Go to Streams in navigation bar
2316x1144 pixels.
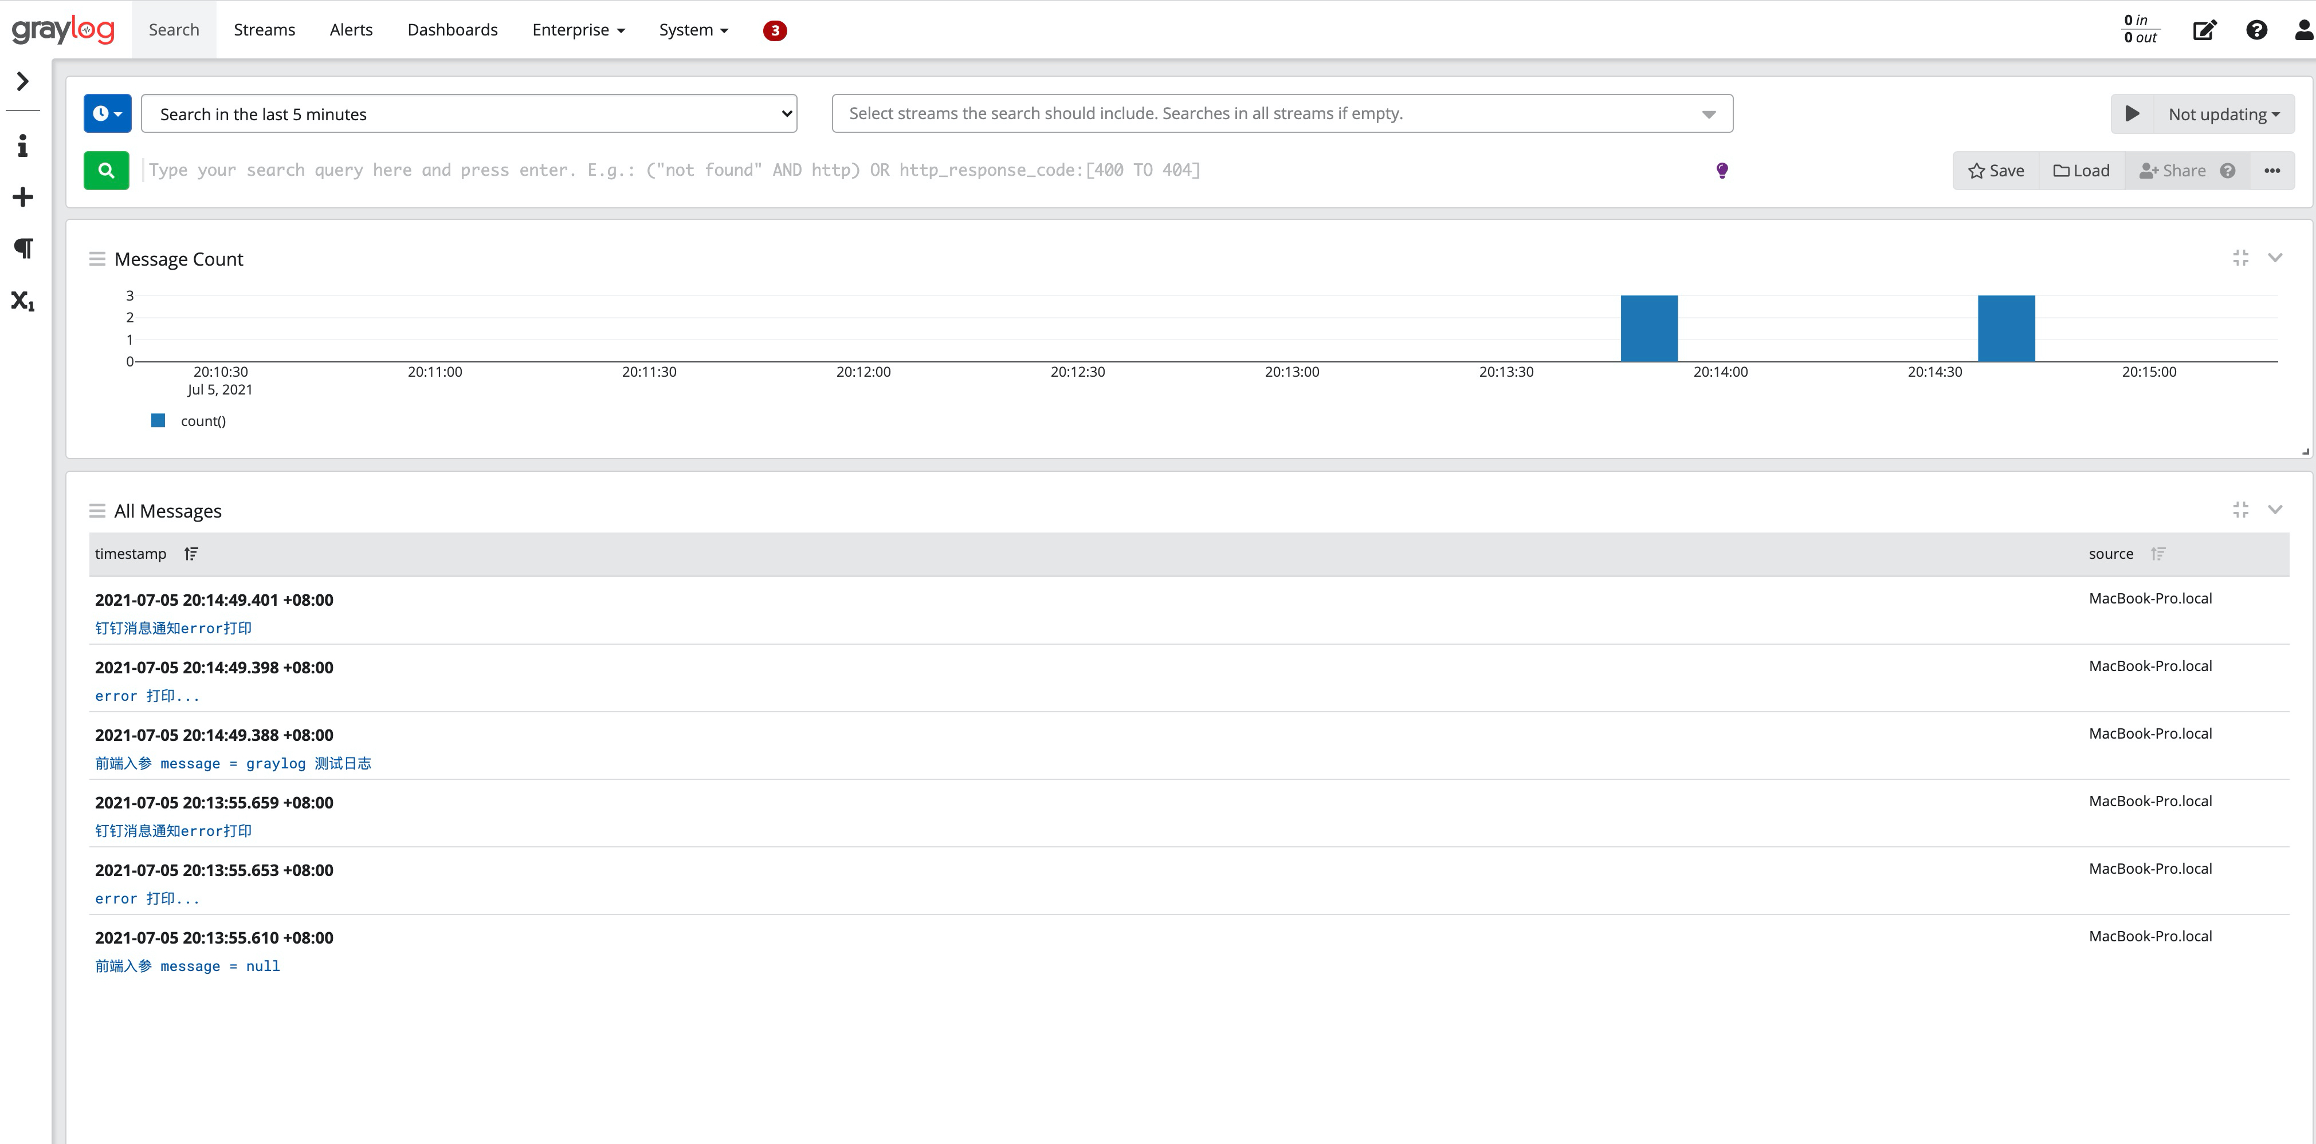pyautogui.click(x=264, y=30)
